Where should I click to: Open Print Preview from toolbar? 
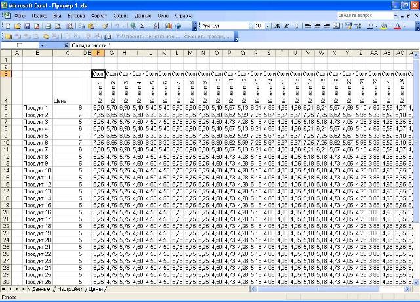click(x=58, y=26)
